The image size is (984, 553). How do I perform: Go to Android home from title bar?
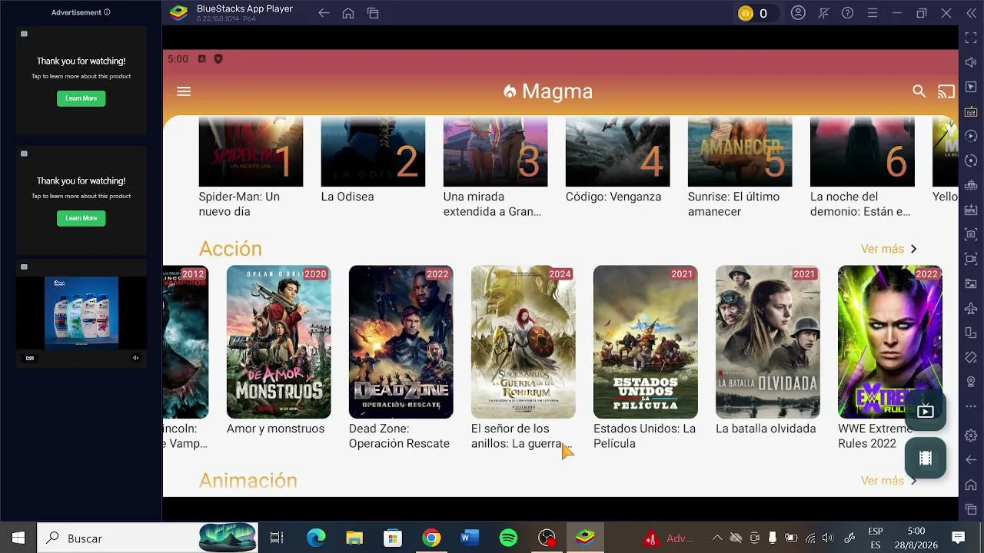tap(348, 13)
